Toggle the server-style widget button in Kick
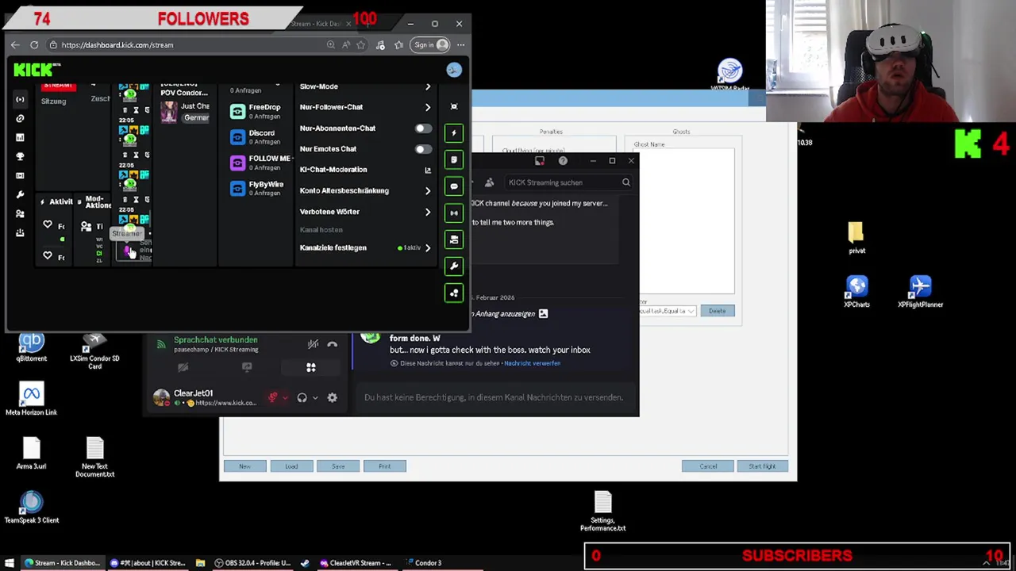1016x571 pixels. click(x=454, y=240)
